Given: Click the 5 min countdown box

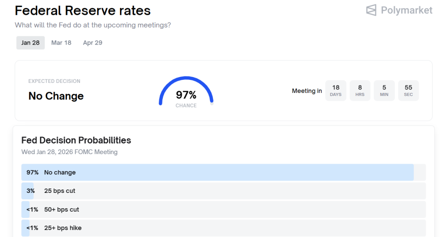Looking at the screenshot, I should [x=384, y=90].
